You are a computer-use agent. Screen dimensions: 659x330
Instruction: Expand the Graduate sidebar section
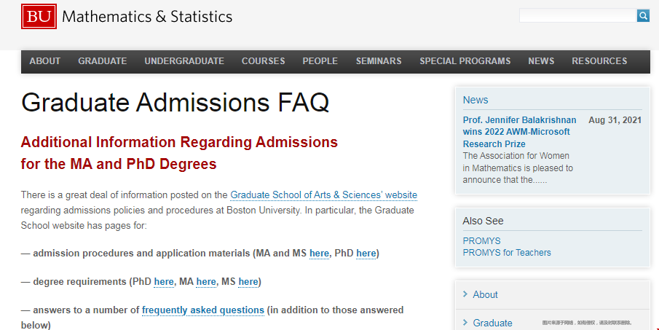coord(492,323)
